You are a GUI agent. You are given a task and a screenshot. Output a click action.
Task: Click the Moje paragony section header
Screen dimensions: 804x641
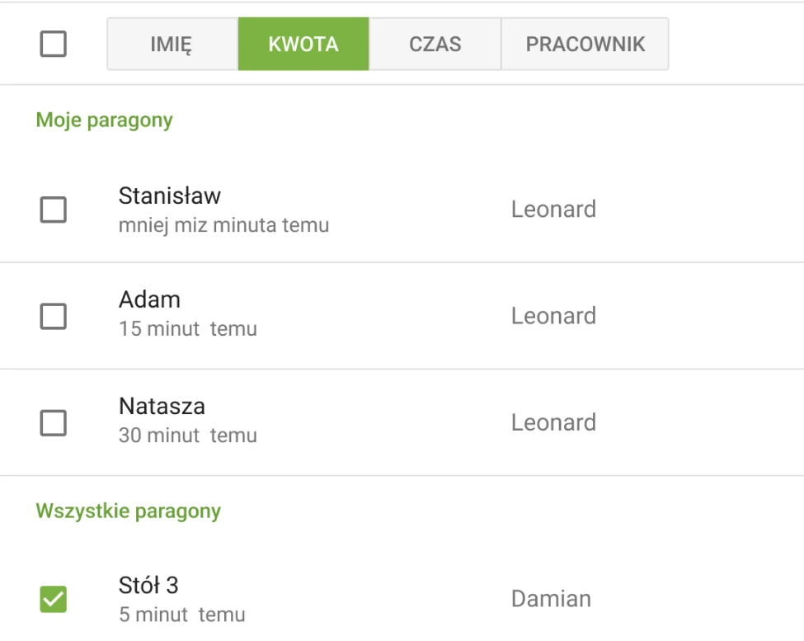point(104,120)
